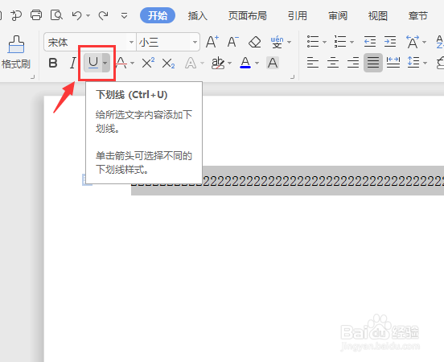Click the line spacing icon
This screenshot has width=444, height=362.
pyautogui.click(x=413, y=63)
